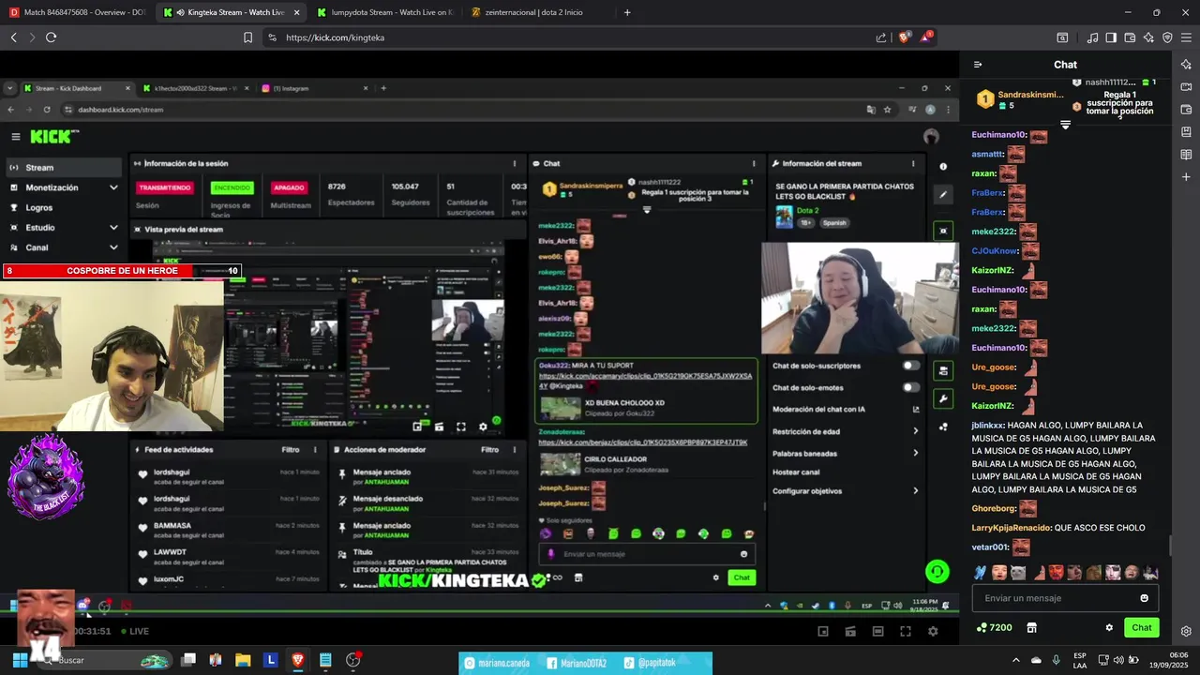Jump to LIVE in the video player
Viewport: 1200px width, 675px height.
click(135, 631)
